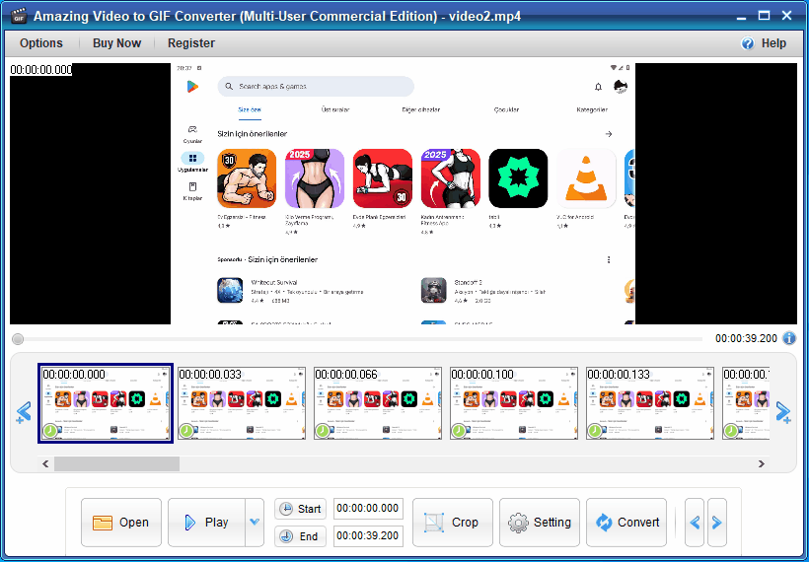This screenshot has width=809, height=562.
Task: Select the frame thumbnail at 00:00:00.133
Action: point(650,403)
